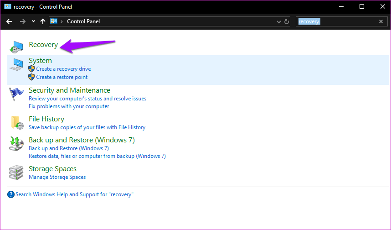Viewport: 391px width, 230px height.
Task: Go up one level with the up arrow
Action: point(43,21)
